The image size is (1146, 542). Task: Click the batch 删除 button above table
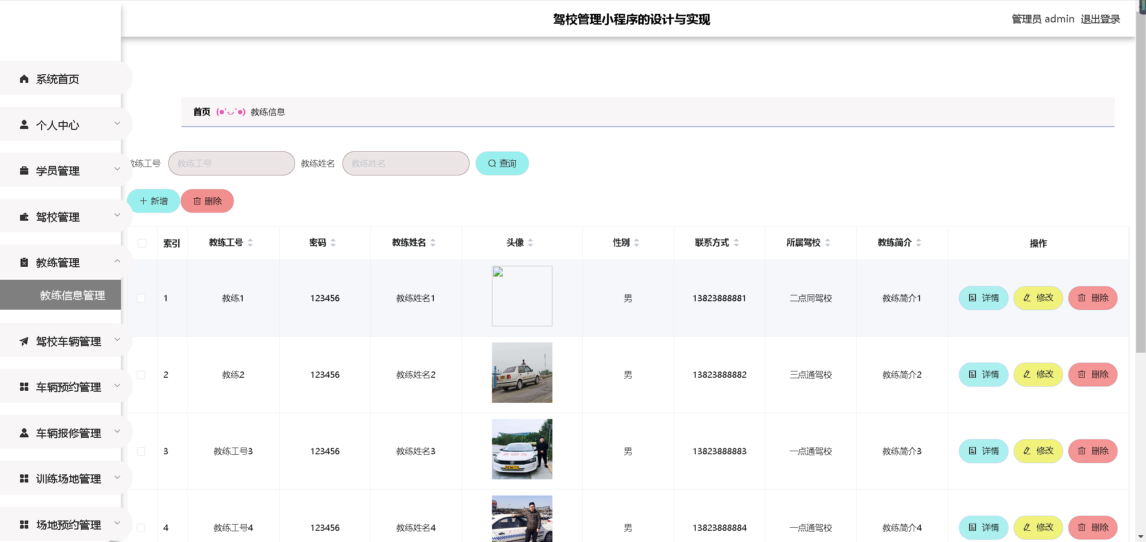point(207,201)
